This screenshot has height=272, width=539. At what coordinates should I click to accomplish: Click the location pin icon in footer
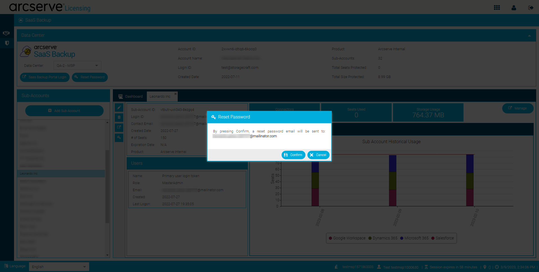pos(485,267)
